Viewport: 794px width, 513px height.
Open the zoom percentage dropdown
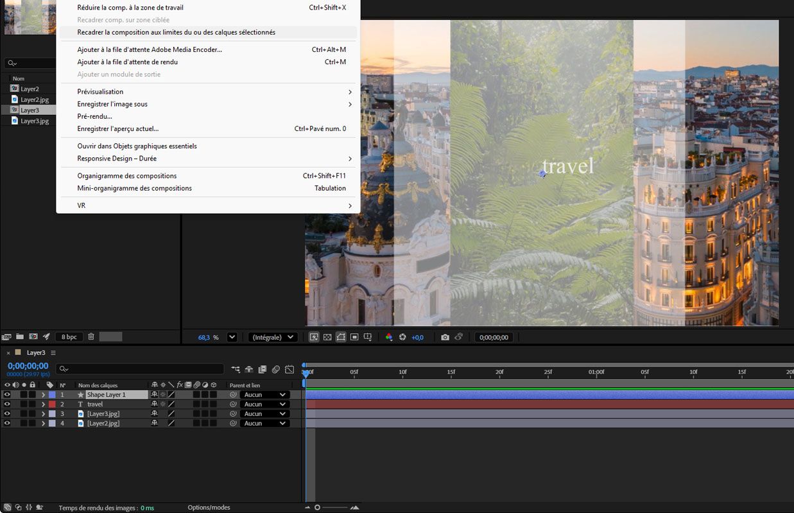pyautogui.click(x=232, y=337)
